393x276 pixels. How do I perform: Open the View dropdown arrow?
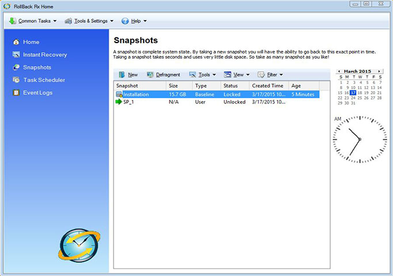(x=248, y=75)
